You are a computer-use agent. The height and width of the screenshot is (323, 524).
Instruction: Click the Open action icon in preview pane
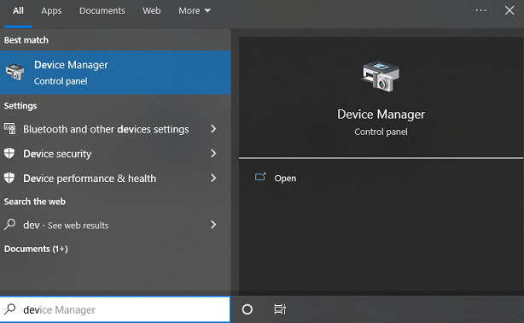[260, 177]
